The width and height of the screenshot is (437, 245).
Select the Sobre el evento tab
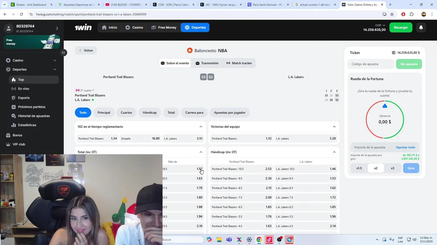[175, 63]
